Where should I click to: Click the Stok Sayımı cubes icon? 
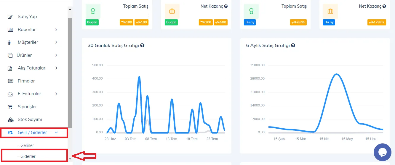click(10, 119)
